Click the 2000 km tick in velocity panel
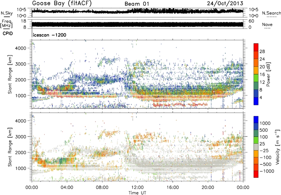281x195 pixels. tap(21, 152)
